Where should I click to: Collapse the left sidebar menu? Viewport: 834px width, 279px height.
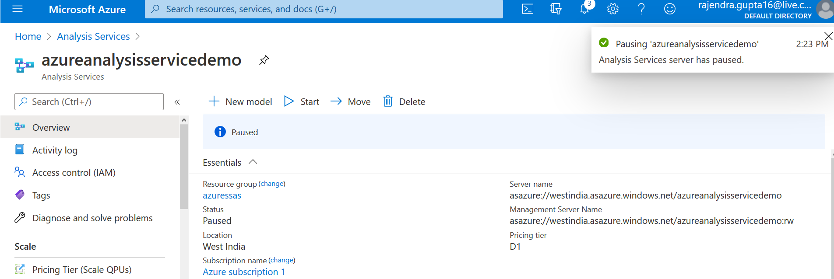coord(177,102)
